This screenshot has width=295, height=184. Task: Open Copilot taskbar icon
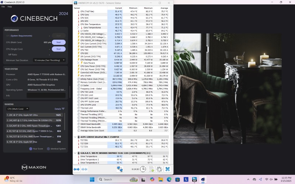coord(152,180)
